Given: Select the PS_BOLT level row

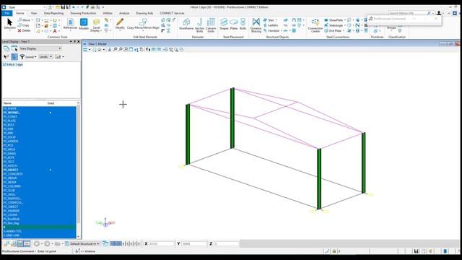Looking at the screenshot, I should click(40, 125).
